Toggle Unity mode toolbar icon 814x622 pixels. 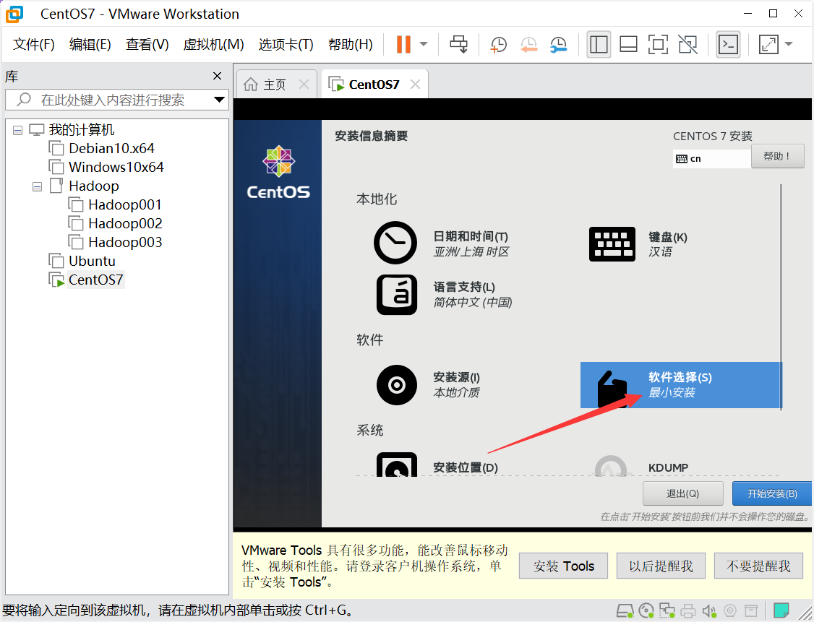(687, 45)
